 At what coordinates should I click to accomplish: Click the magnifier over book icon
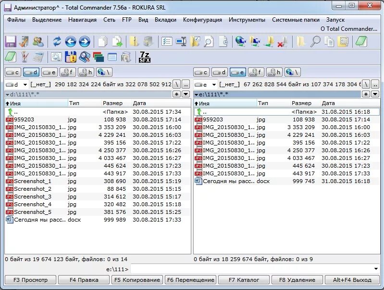[85, 57]
